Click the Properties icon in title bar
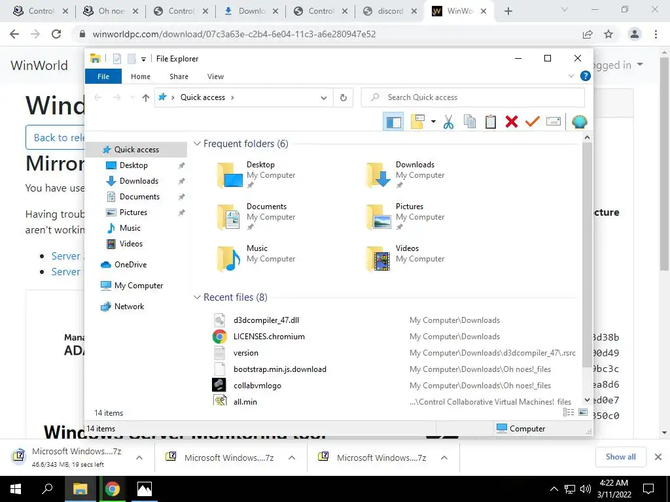Image resolution: width=670 pixels, height=502 pixels. pyautogui.click(x=117, y=58)
